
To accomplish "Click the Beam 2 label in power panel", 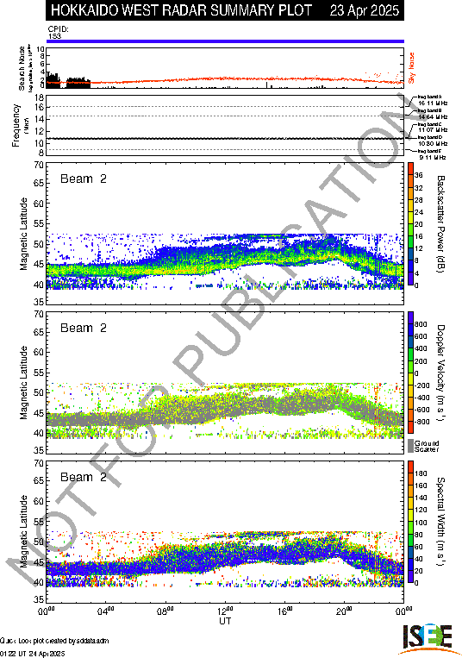I will (84, 179).
